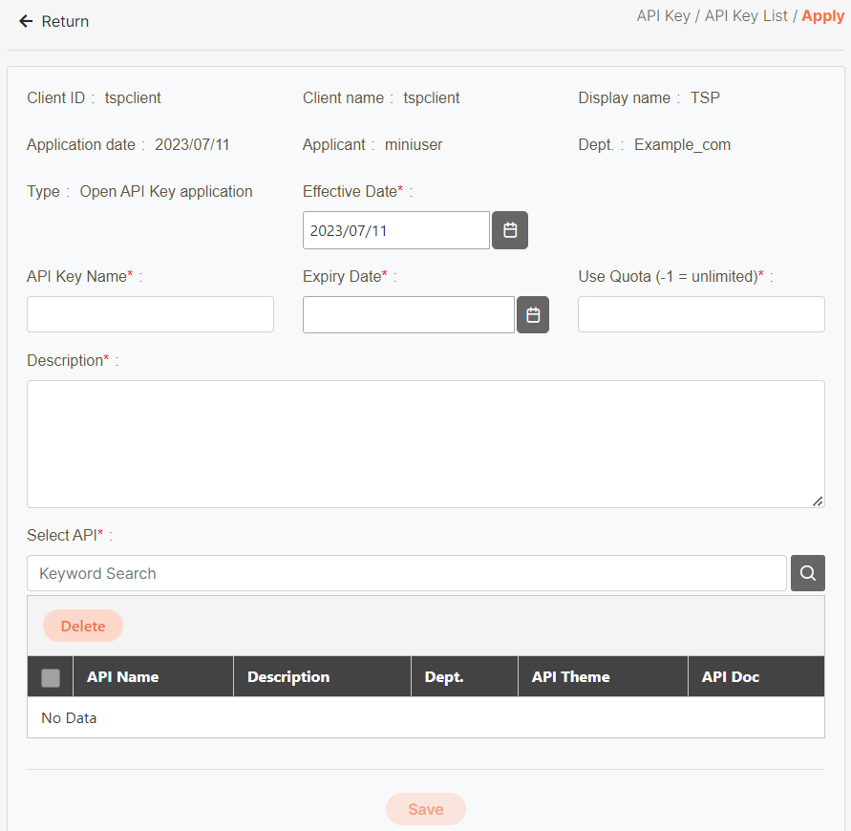Screen dimensions: 851x831
Task: Click the API Doc column header
Action: 730,677
